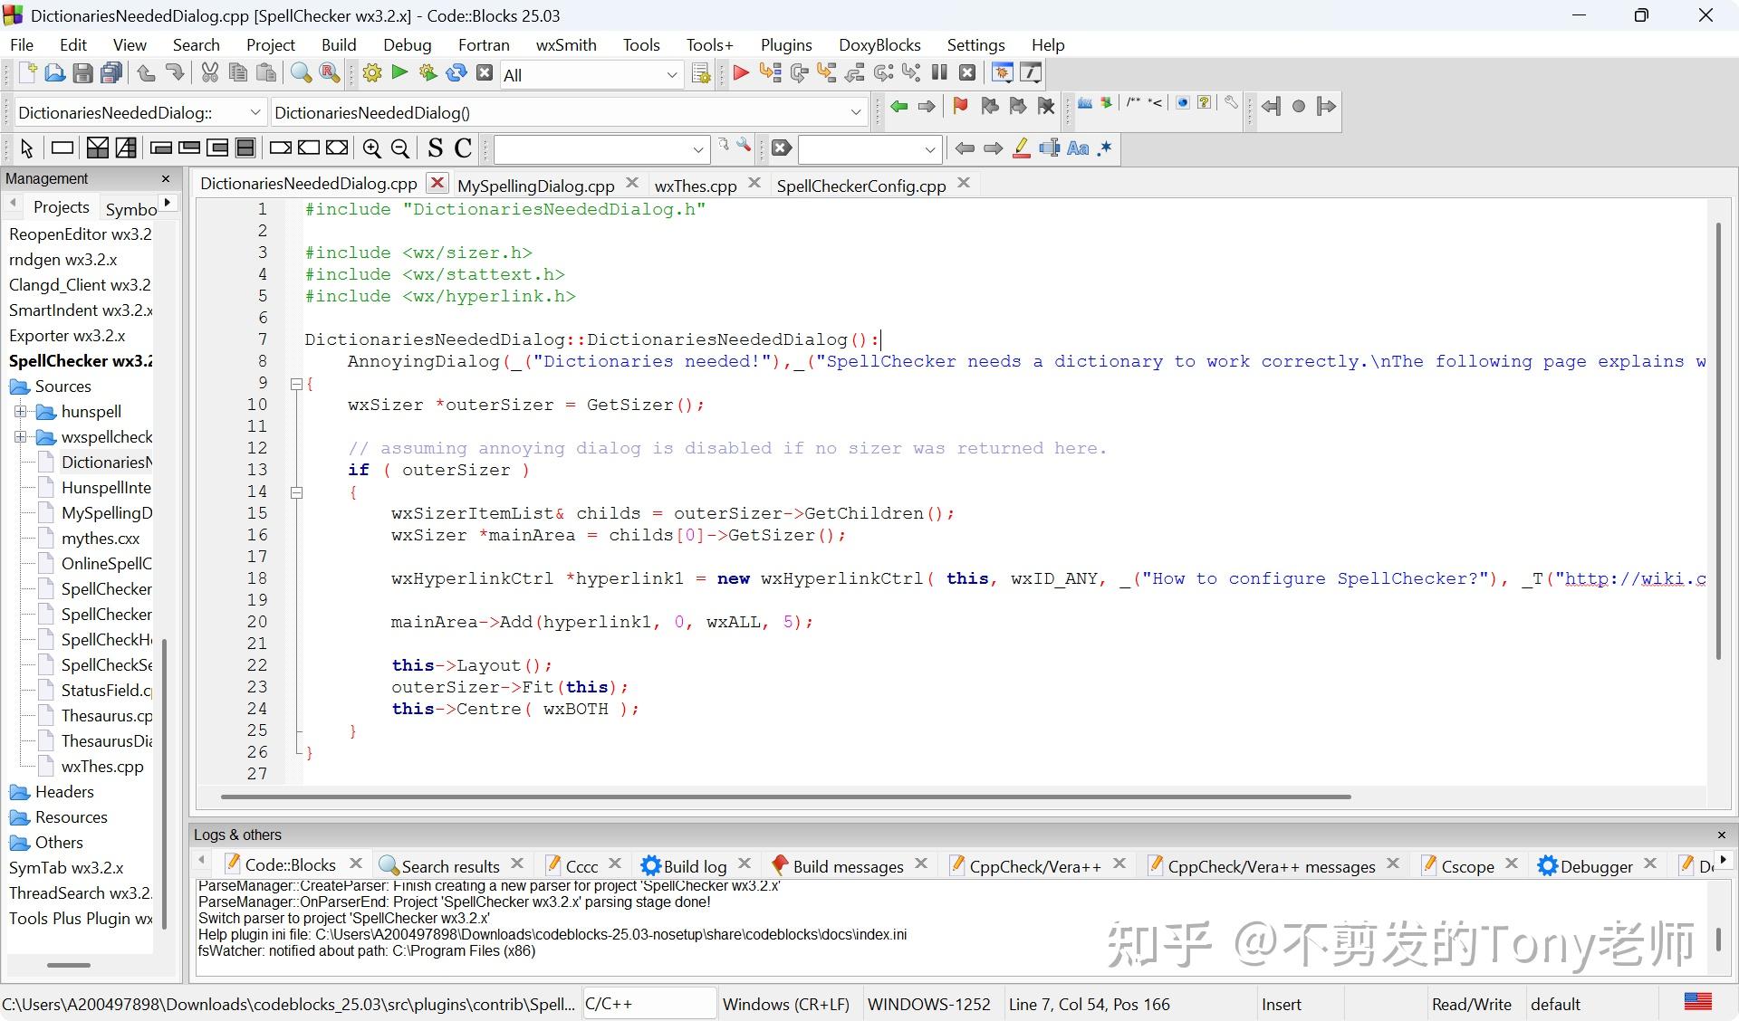The image size is (1739, 1021).
Task: Toggle the Match case Aa icon
Action: tap(1078, 148)
